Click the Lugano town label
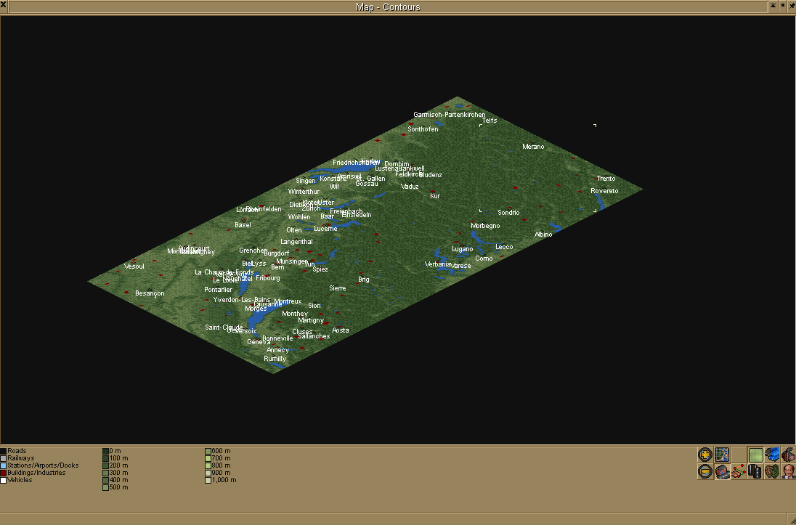 463,249
